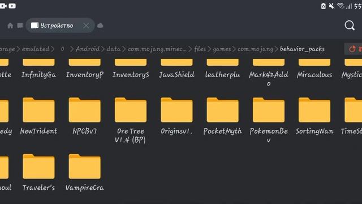
Task: Navigate to Android in breadcrumb path
Action: pos(88,49)
